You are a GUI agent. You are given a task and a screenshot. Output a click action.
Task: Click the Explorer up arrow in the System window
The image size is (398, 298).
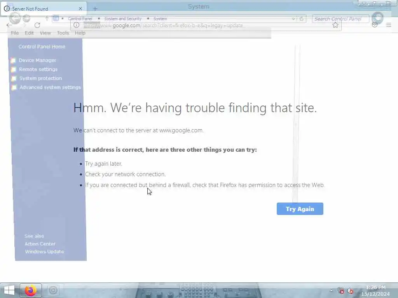[47, 18]
